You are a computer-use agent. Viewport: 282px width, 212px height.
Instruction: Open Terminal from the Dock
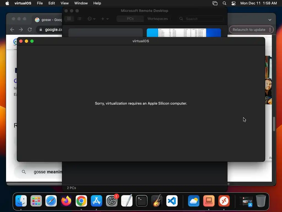142,201
